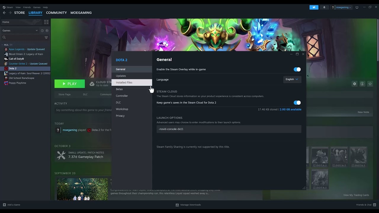Image resolution: width=379 pixels, height=213 pixels.
Task: Click the green PLAY button
Action: point(70,84)
